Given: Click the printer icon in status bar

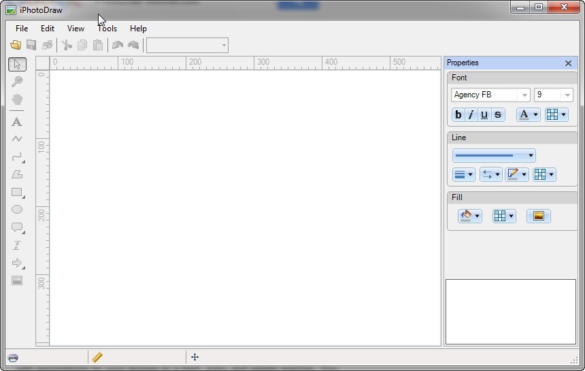Looking at the screenshot, I should pos(13,358).
